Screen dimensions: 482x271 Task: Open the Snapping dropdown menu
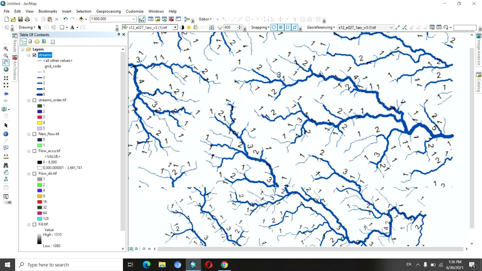[260, 27]
